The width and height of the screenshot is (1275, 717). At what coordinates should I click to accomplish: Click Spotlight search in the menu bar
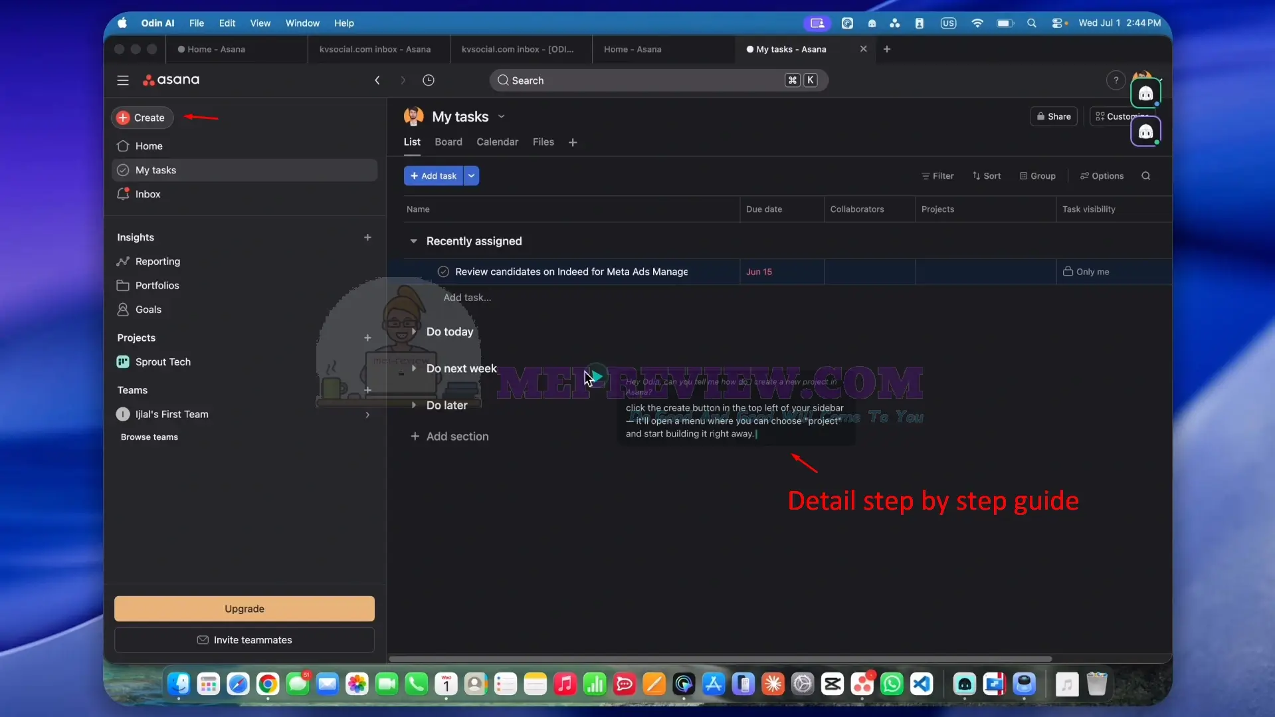point(1031,23)
